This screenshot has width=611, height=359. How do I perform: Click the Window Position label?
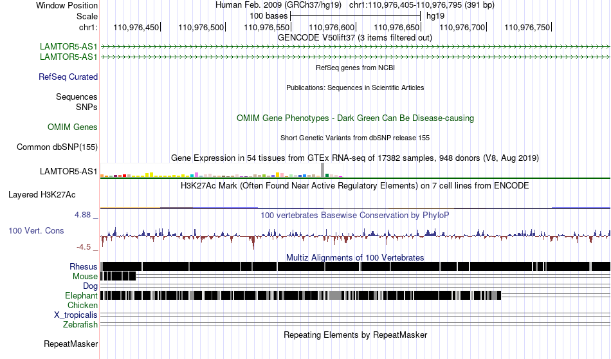click(67, 5)
